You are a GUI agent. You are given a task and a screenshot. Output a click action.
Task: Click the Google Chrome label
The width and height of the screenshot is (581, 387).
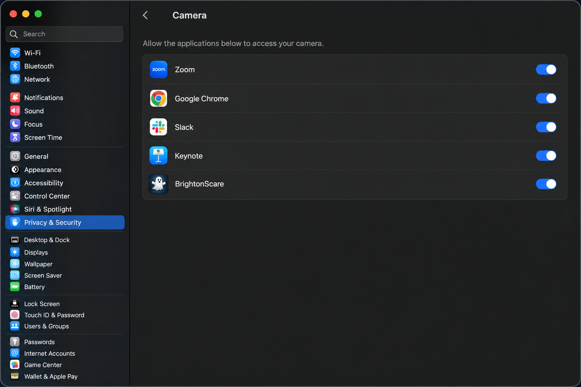click(x=202, y=99)
